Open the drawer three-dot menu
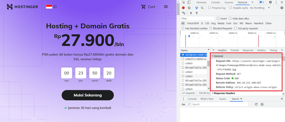This screenshot has width=285, height=122. (x=183, y=99)
